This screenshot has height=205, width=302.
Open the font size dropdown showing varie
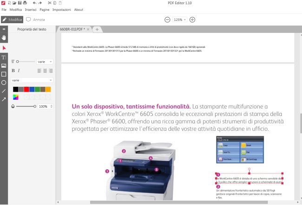(45, 62)
